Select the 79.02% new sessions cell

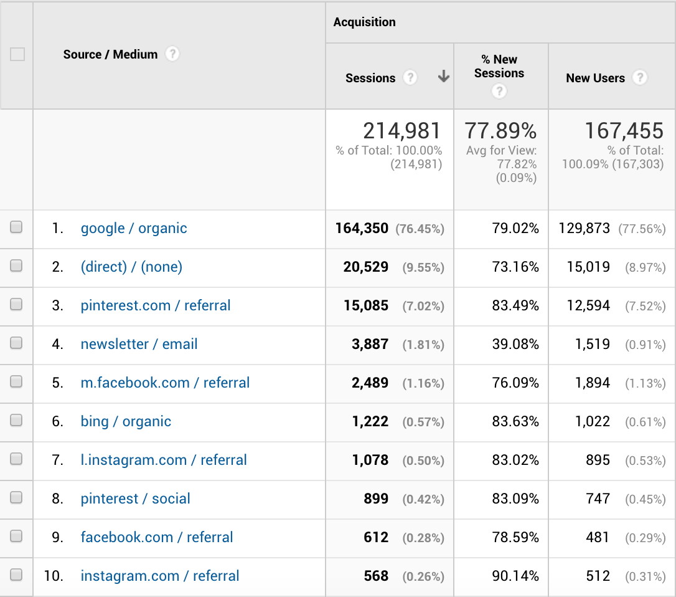pos(515,228)
